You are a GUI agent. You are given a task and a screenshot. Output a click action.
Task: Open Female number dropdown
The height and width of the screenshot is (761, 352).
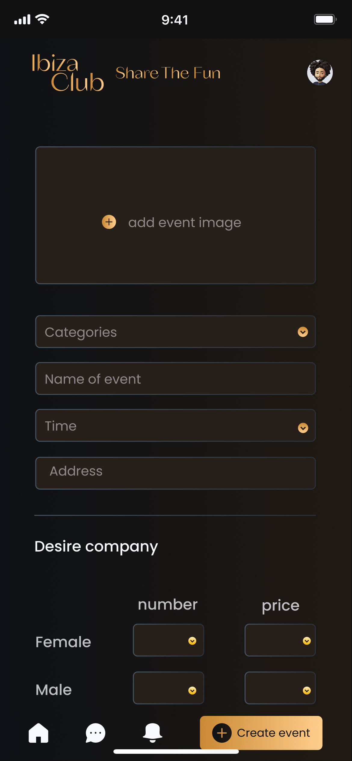(168, 640)
